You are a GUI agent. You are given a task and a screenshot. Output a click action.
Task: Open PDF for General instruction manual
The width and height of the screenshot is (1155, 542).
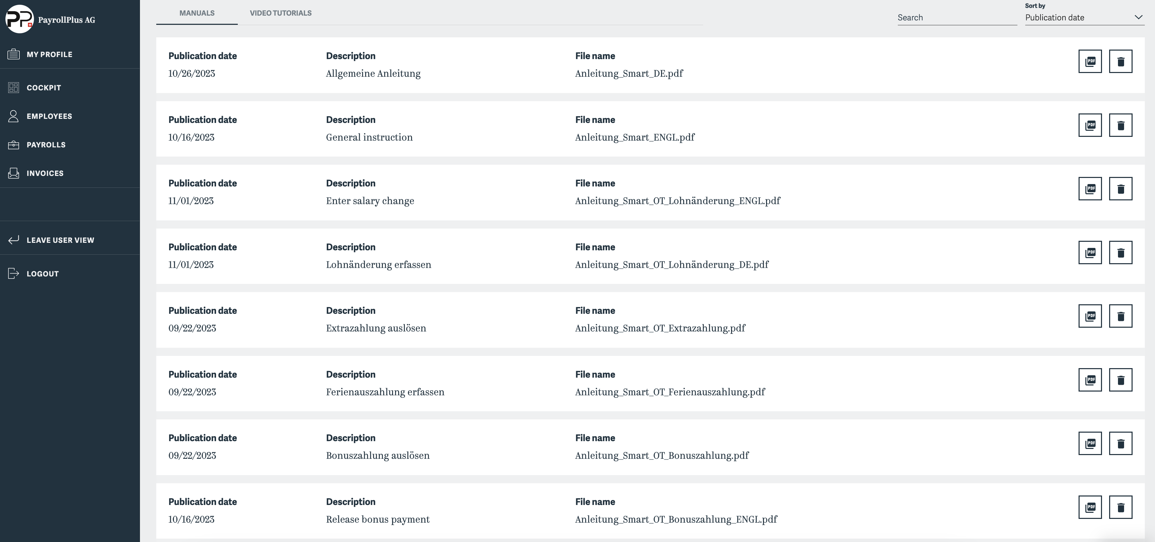point(1090,125)
